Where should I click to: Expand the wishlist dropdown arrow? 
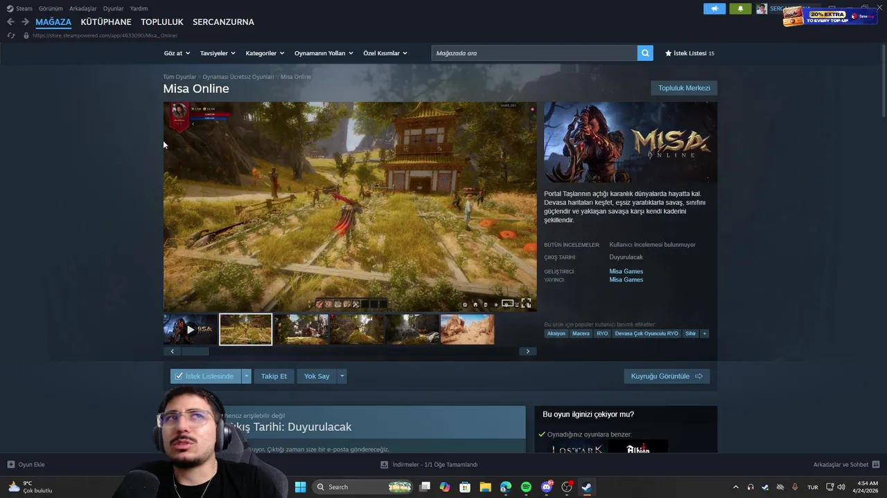click(x=246, y=376)
